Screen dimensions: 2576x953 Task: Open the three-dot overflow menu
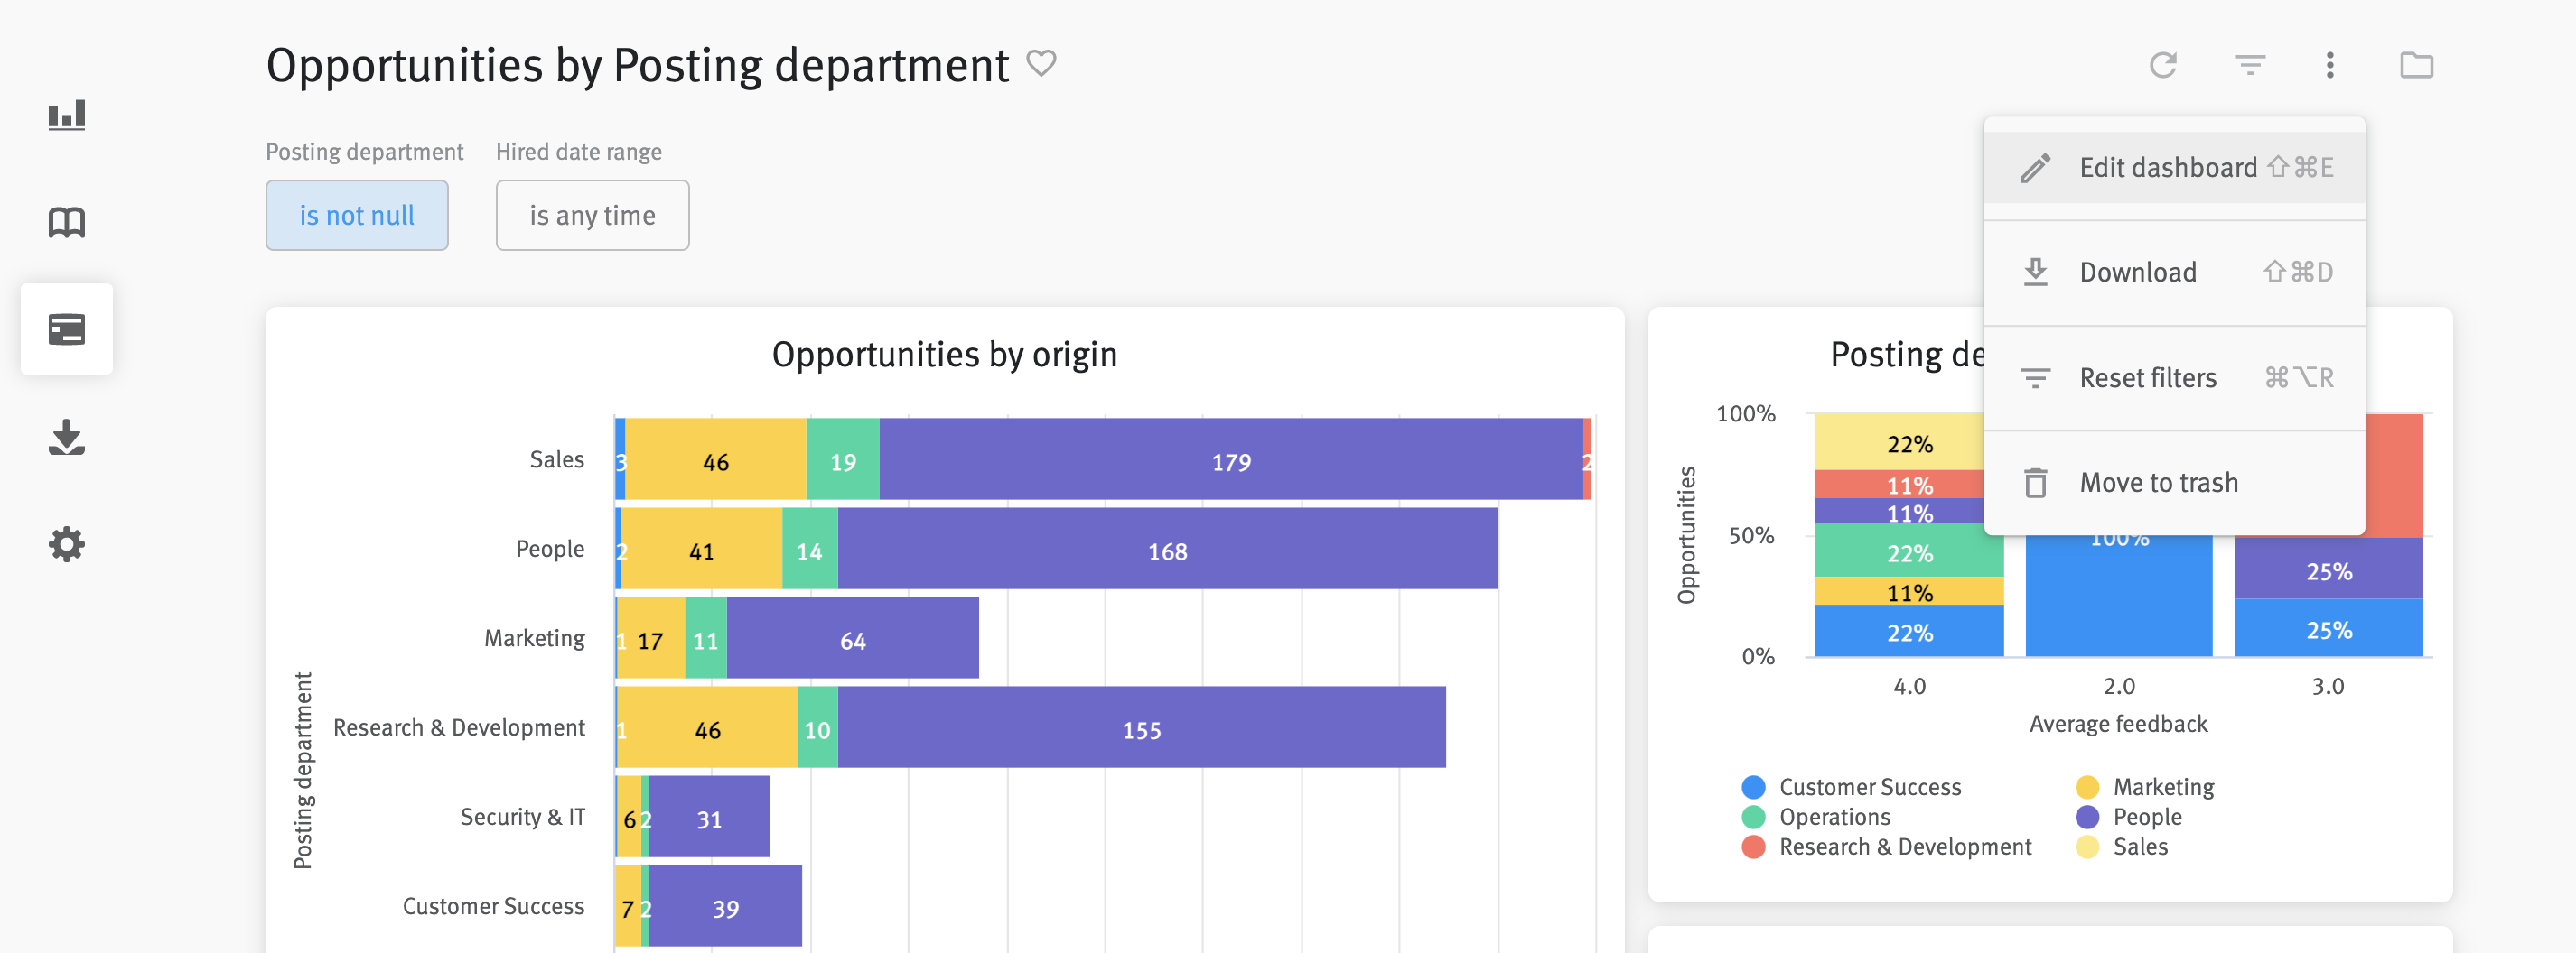click(2330, 65)
